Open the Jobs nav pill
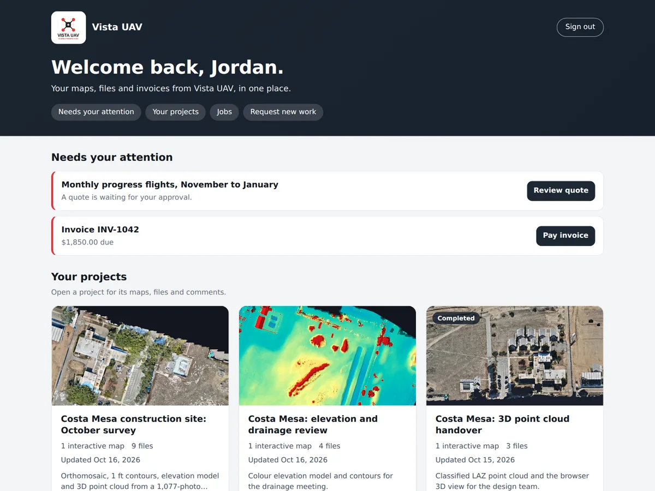 pos(224,112)
